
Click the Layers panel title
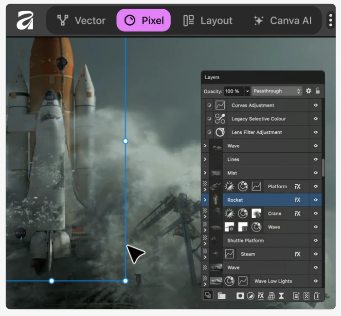pos(212,77)
